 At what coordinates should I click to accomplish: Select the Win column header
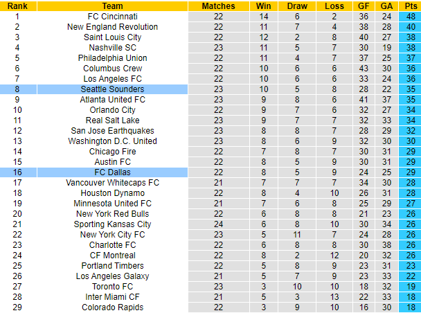(263, 6)
